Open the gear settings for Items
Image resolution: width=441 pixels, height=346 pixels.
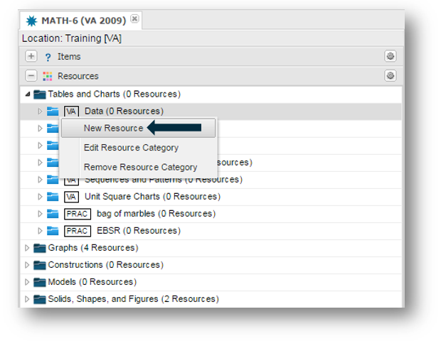click(x=390, y=56)
